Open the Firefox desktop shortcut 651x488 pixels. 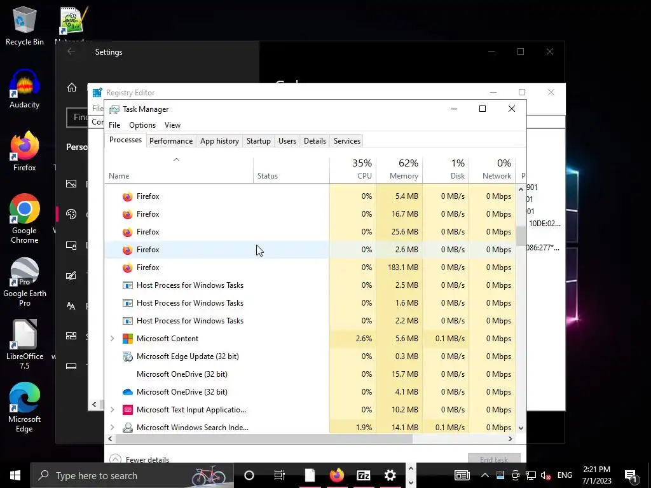point(25,151)
